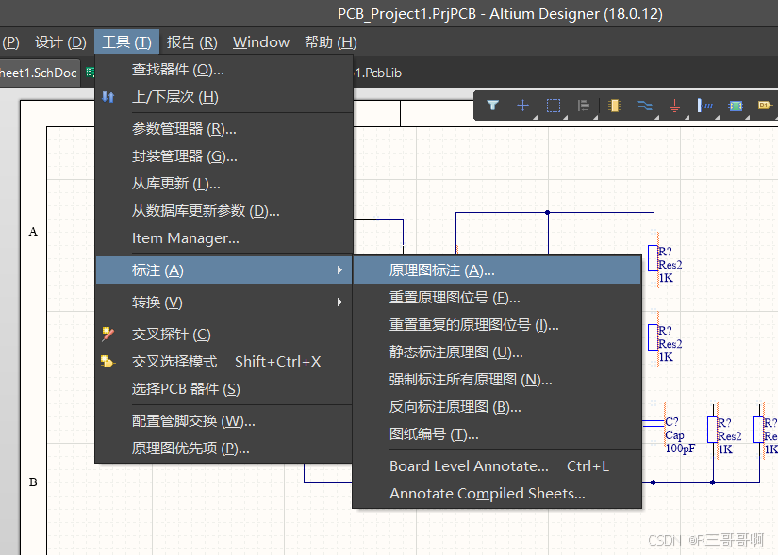Viewport: 778px width, 555px height.
Task: Open 封装管理器 (G) from menu
Action: point(223,156)
